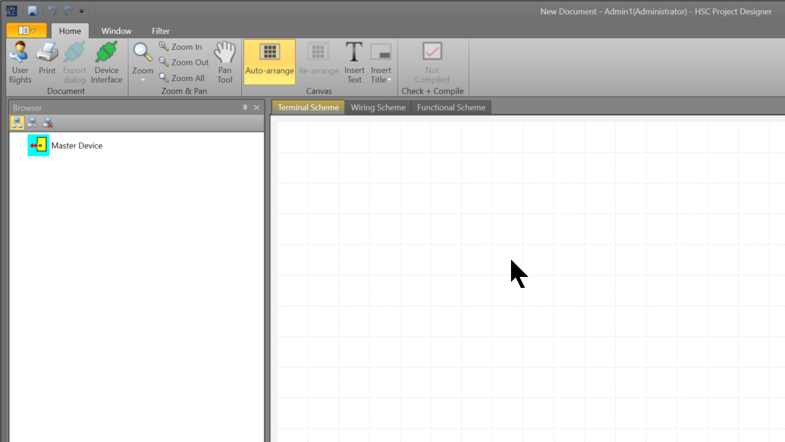Save the document using the floppy disk icon
Screen dimensions: 785x442
[33, 10]
